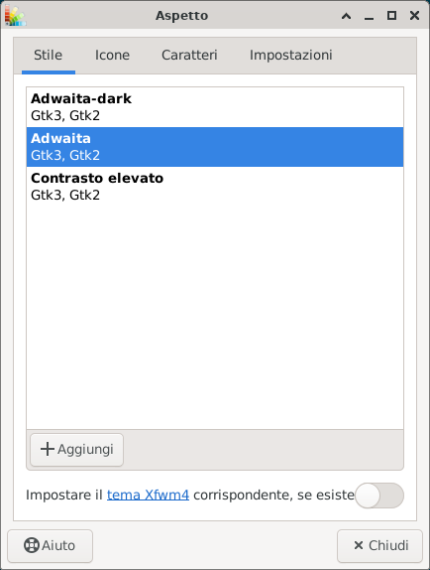
Task: Pick the Contrasto elevato theme
Action: pyautogui.click(x=215, y=187)
